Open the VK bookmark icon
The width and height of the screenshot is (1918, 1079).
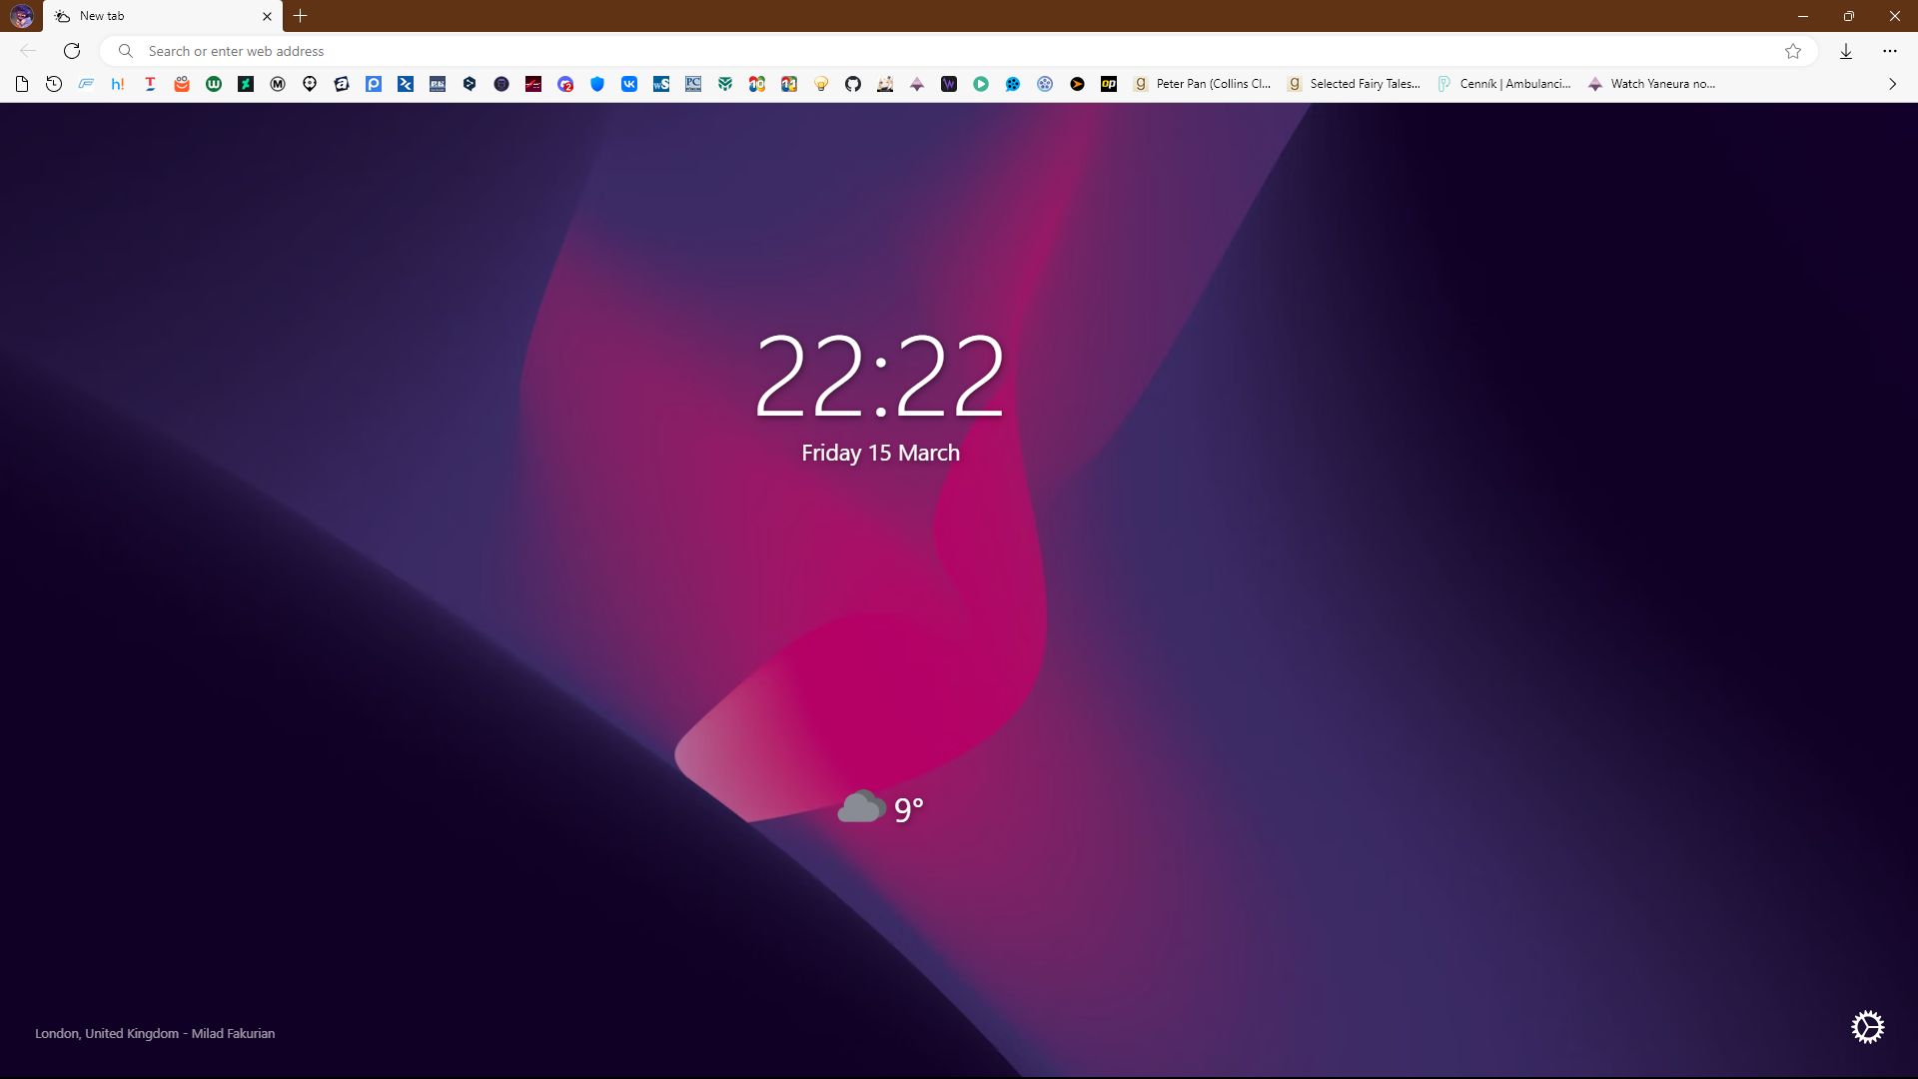tap(629, 84)
